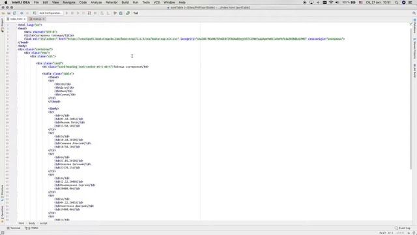
Task: Open the VCS menu
Action: click(x=156, y=3)
